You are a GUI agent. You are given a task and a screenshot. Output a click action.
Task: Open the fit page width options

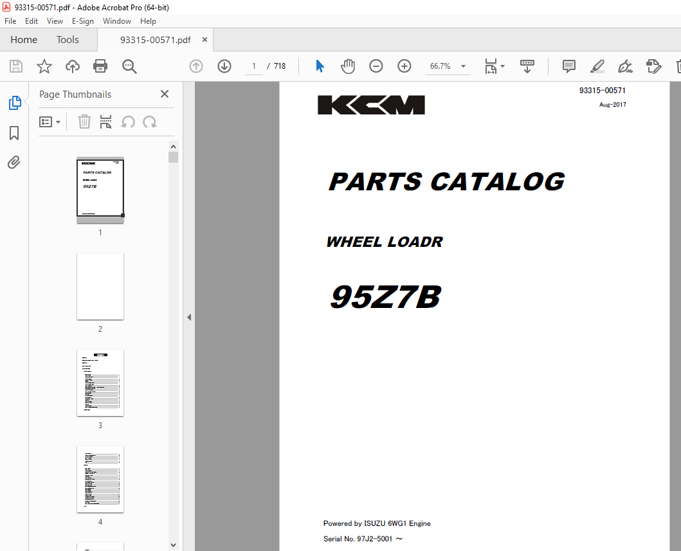491,66
